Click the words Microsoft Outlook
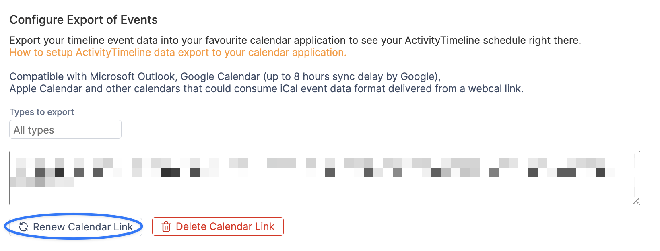Image resolution: width=660 pixels, height=251 pixels. [134, 76]
